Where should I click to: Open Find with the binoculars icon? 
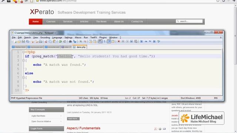click(70, 41)
